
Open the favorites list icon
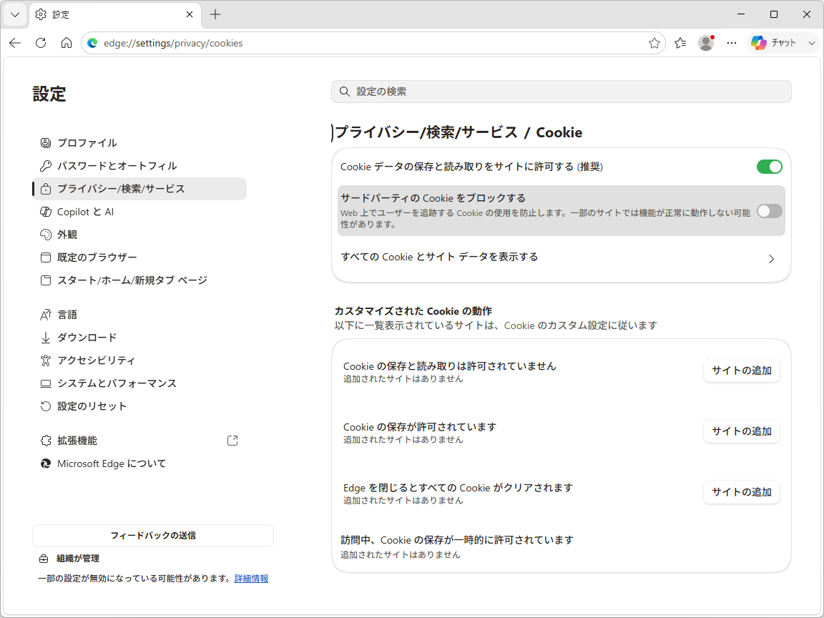(x=680, y=43)
